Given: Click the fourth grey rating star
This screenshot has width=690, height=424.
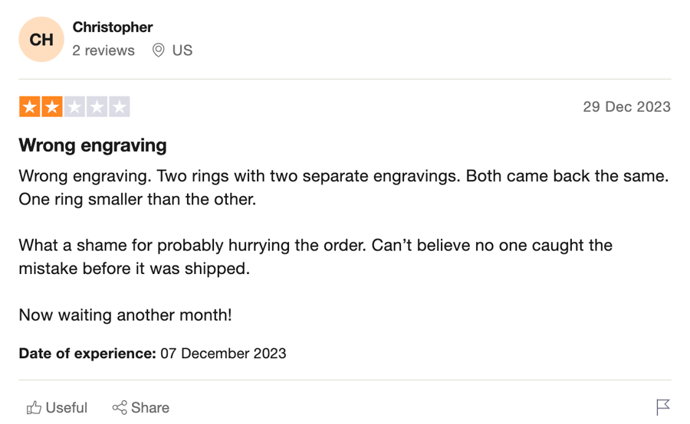Looking at the screenshot, I should pyautogui.click(x=97, y=107).
